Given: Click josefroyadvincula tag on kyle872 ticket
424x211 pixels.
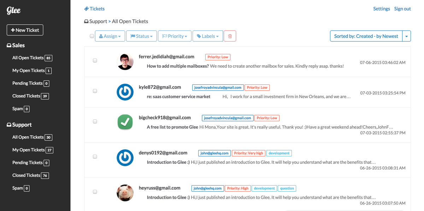Looking at the screenshot, I should click(218, 87).
